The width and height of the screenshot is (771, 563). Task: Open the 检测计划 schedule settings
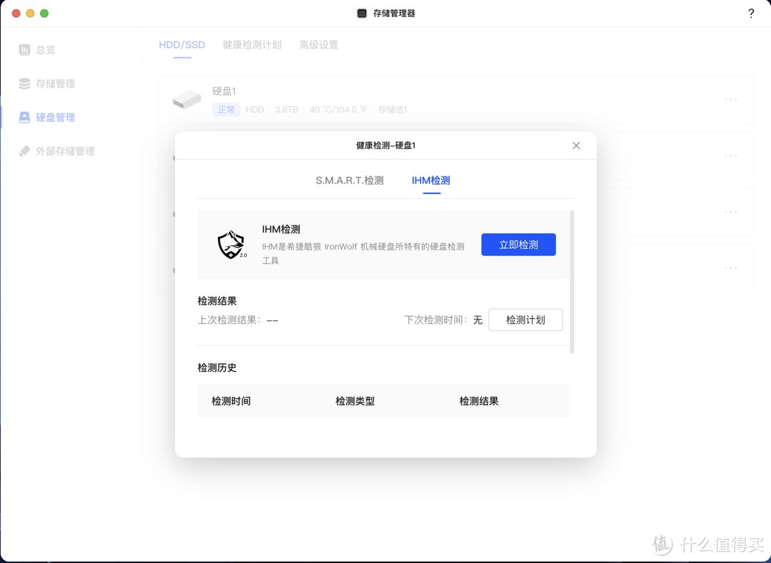click(525, 320)
